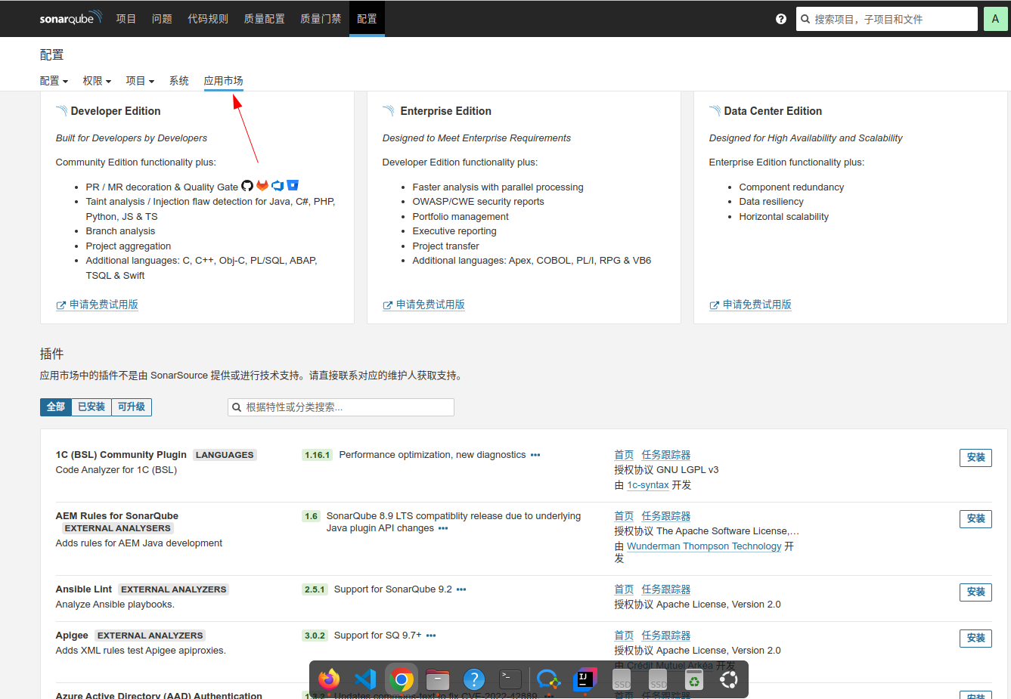Open AEM Rules 任务跟踪器 link
Viewport: 1011px width, 699px height.
point(666,516)
